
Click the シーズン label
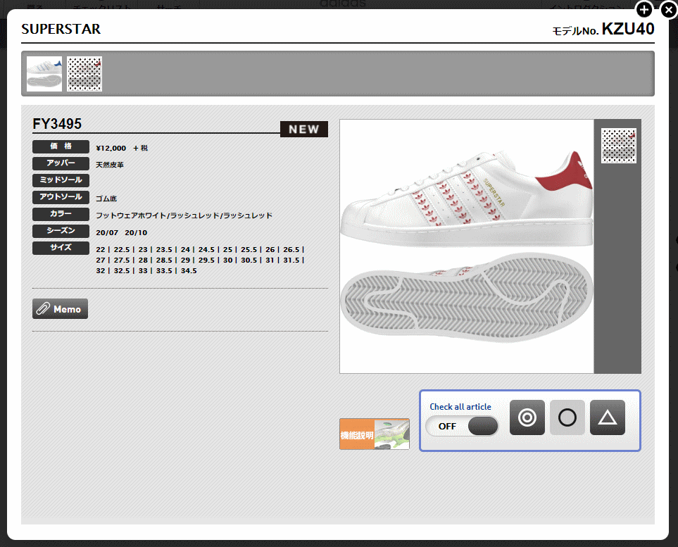(61, 230)
